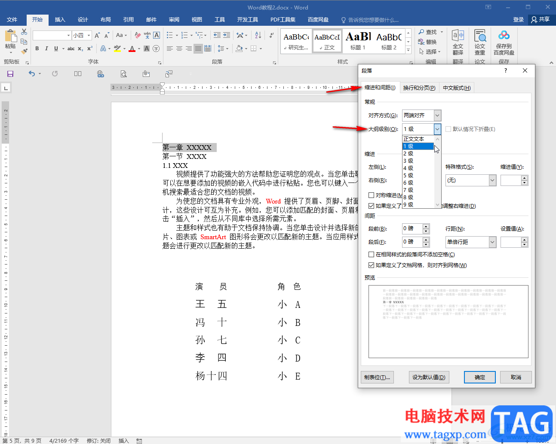Screen dimensions: 556x444
Task: Click the 登录 login link
Action: pyautogui.click(x=518, y=20)
